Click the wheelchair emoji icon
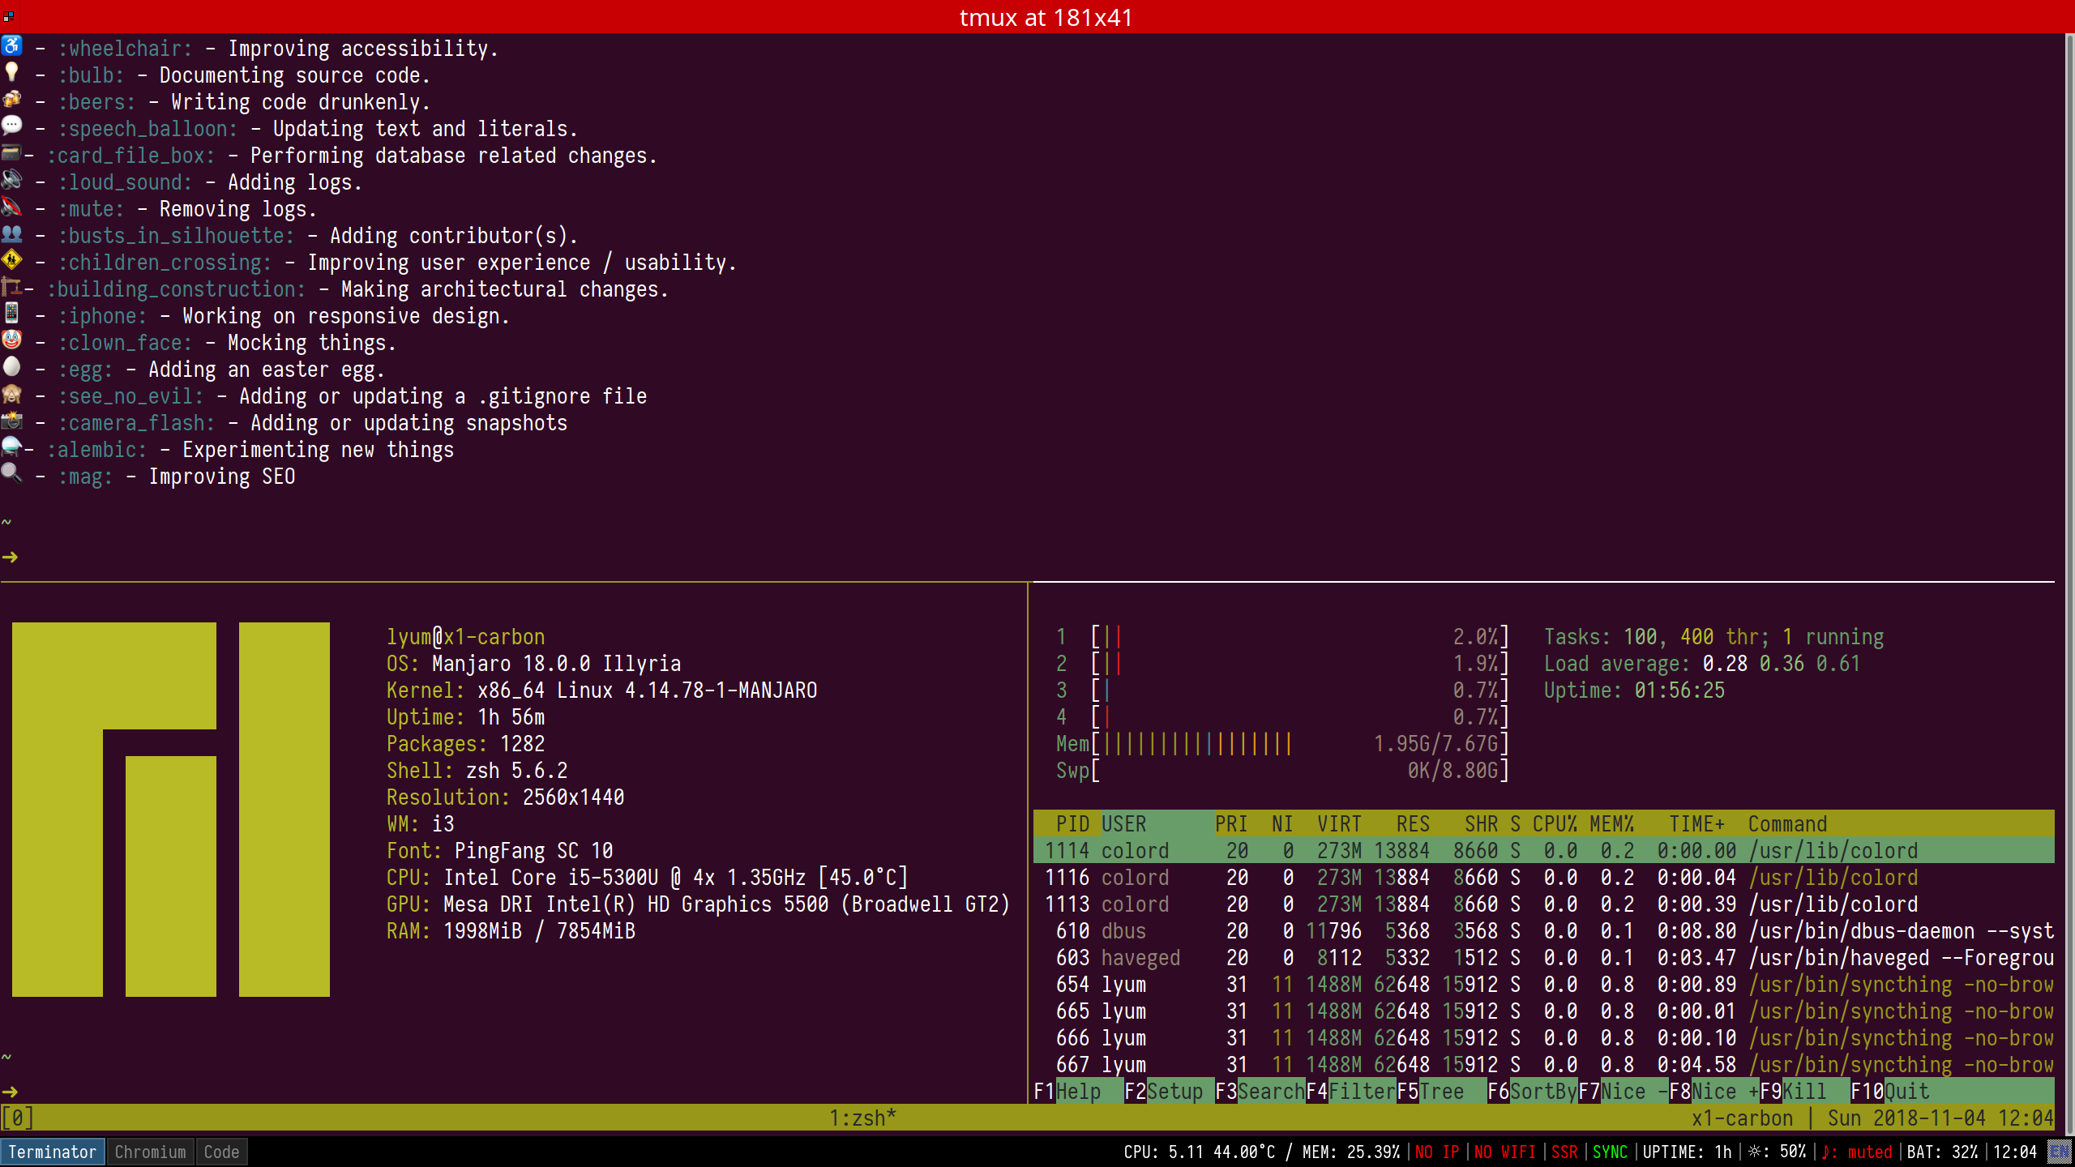Screen dimensions: 2075x1167 [11, 46]
